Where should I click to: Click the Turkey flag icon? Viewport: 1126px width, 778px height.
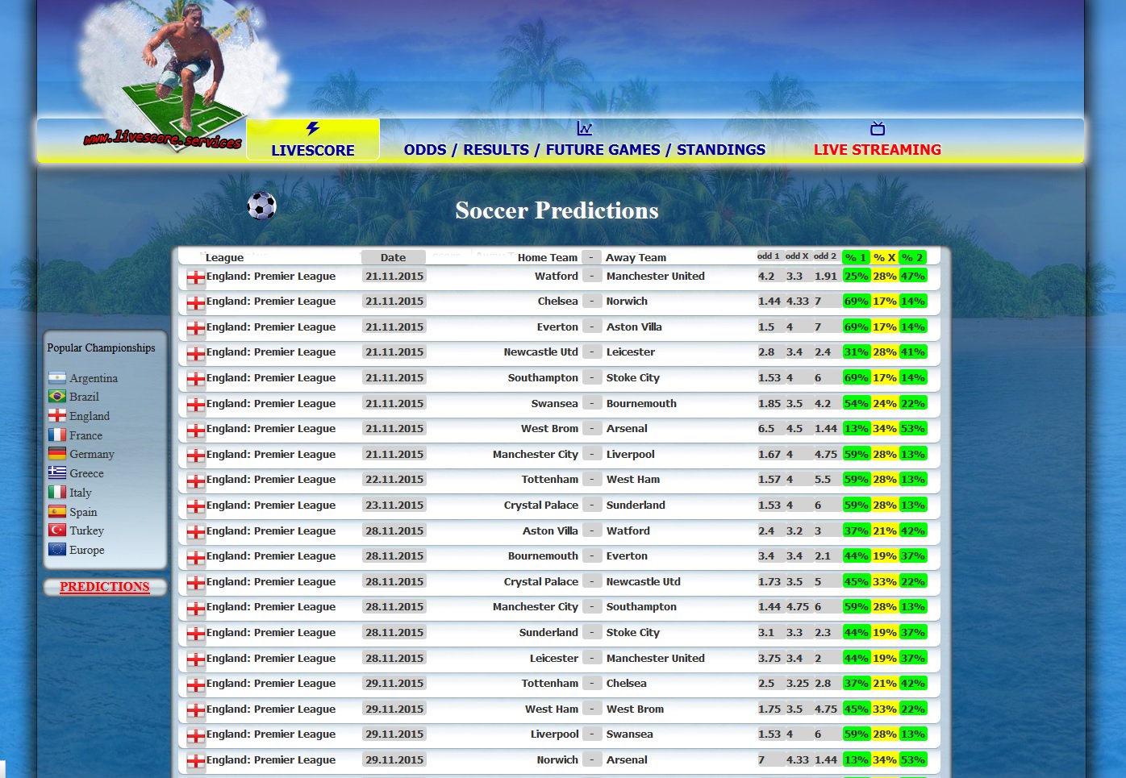coord(57,530)
